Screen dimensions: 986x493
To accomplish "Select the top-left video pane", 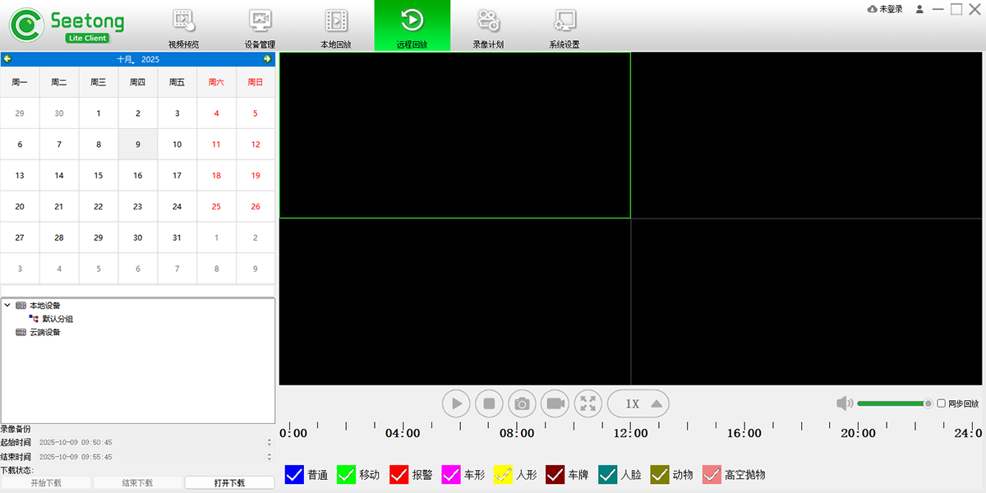I will [455, 136].
